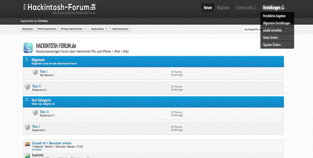Viewport: 313px width, 158px height.
Task: Go to the Mitglieder tab
Action: 223,8
